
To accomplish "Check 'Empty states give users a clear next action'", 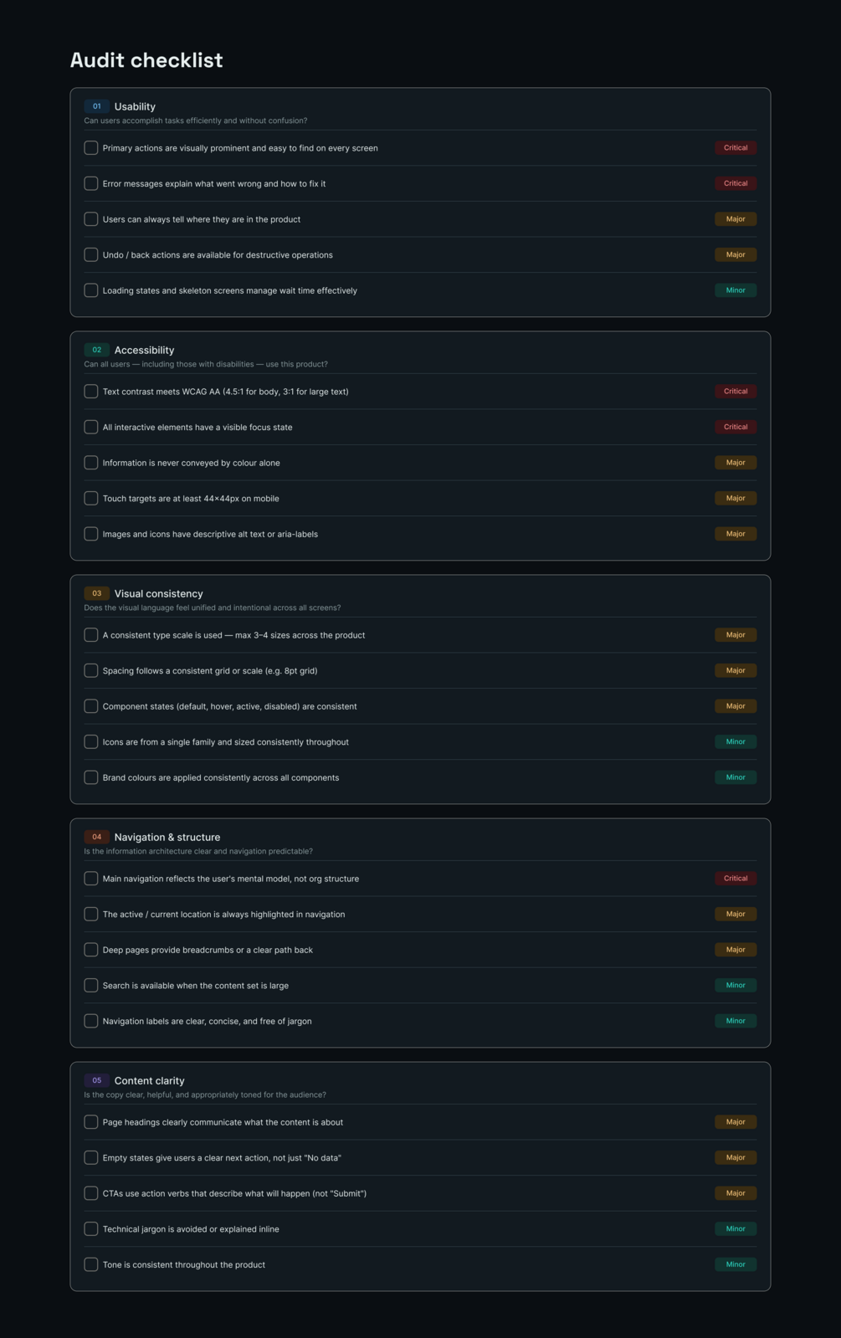I will [91, 1158].
